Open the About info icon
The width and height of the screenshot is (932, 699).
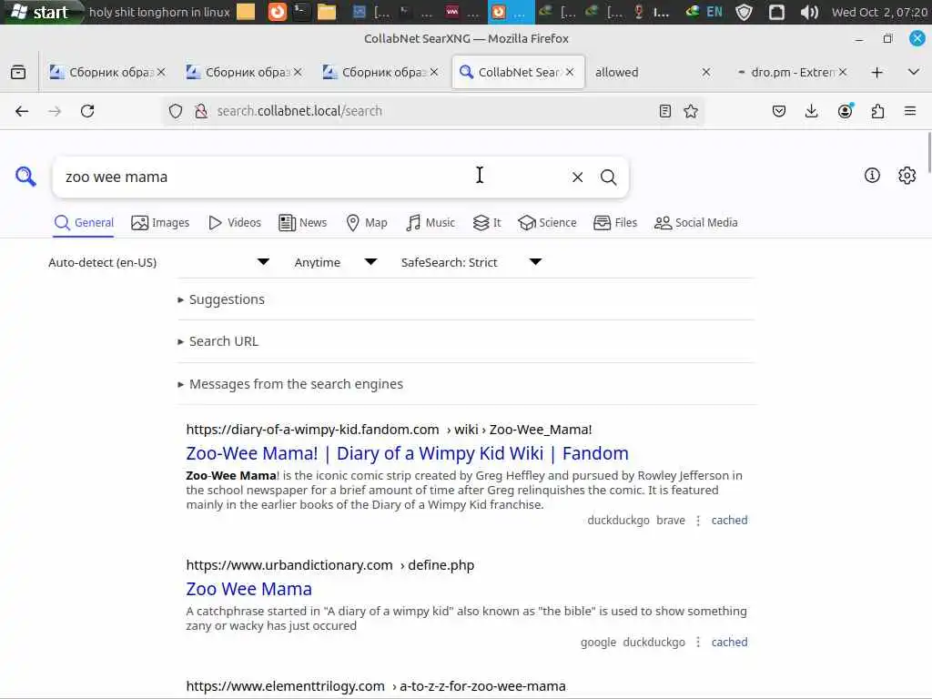tap(872, 176)
